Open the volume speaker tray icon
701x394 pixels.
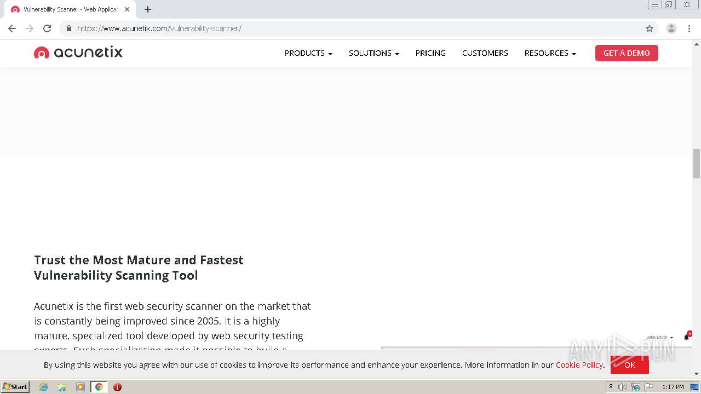pyautogui.click(x=623, y=387)
